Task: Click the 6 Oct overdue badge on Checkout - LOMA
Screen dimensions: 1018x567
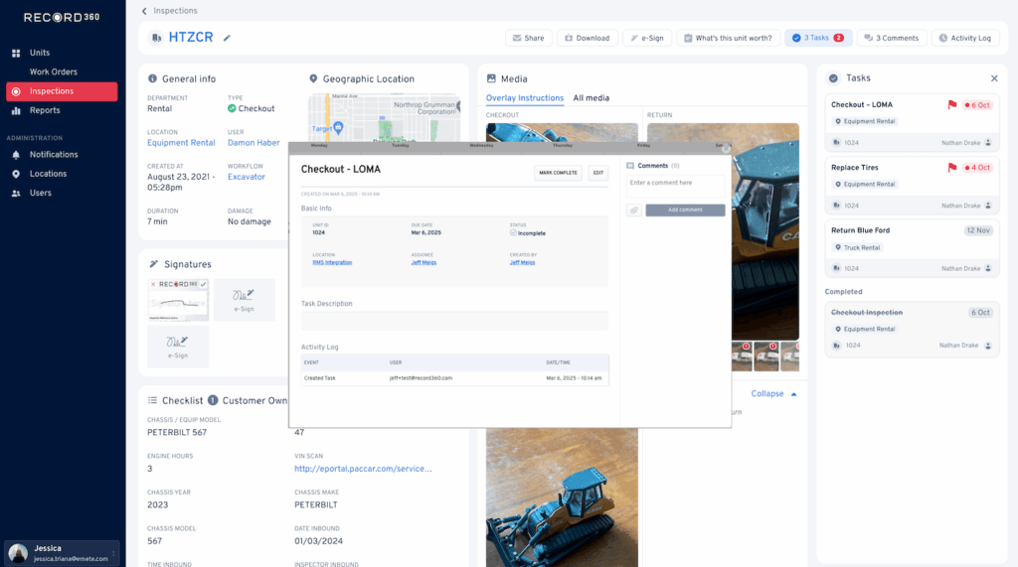Action: click(977, 105)
